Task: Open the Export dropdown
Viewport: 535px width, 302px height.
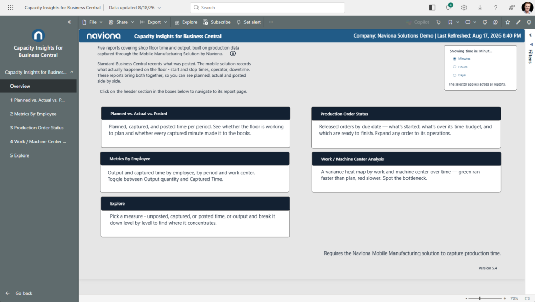Action: [x=154, y=22]
